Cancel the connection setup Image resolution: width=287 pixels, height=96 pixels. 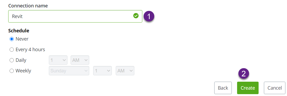tap(275, 88)
